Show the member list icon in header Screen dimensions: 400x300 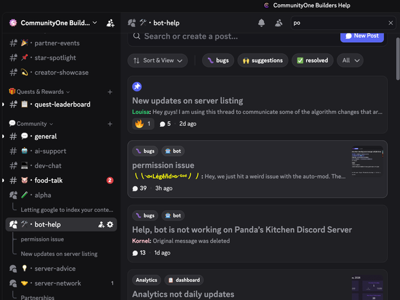[279, 23]
